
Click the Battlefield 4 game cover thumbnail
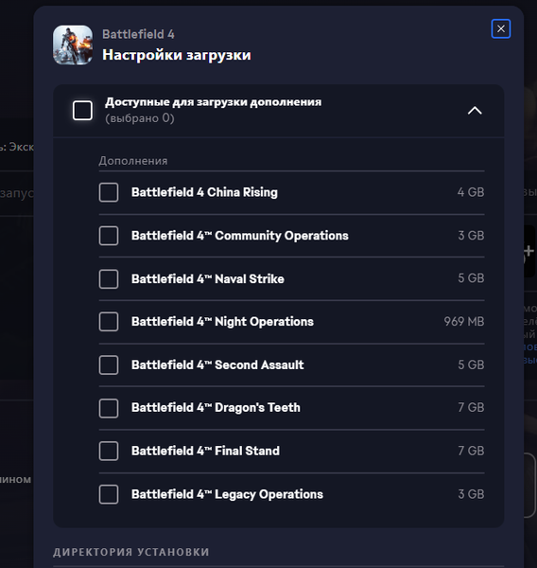[73, 44]
